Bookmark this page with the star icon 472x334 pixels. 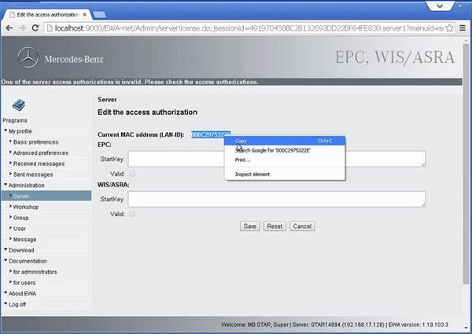point(449,28)
